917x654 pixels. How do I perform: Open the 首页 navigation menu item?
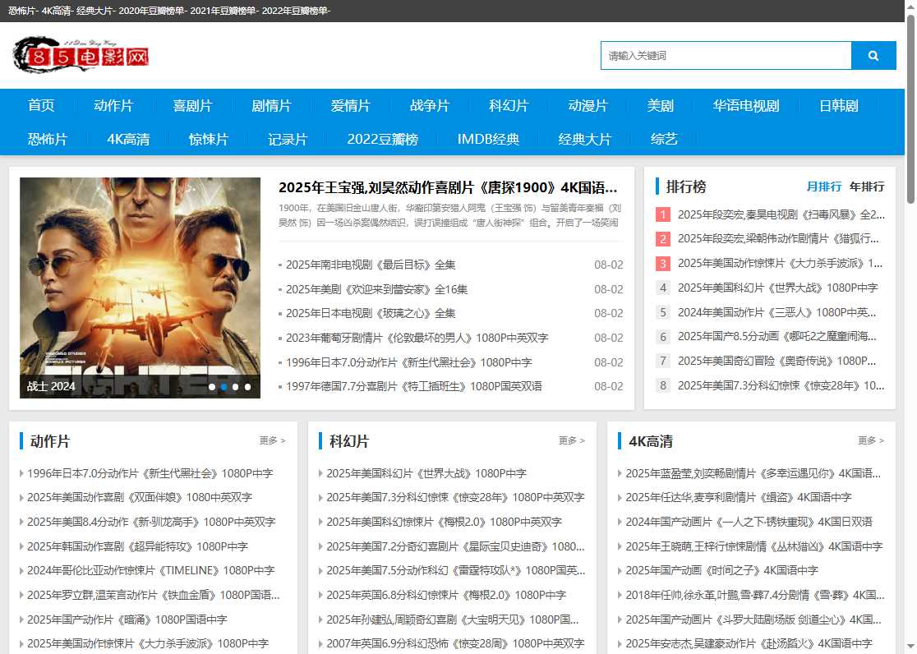click(41, 105)
